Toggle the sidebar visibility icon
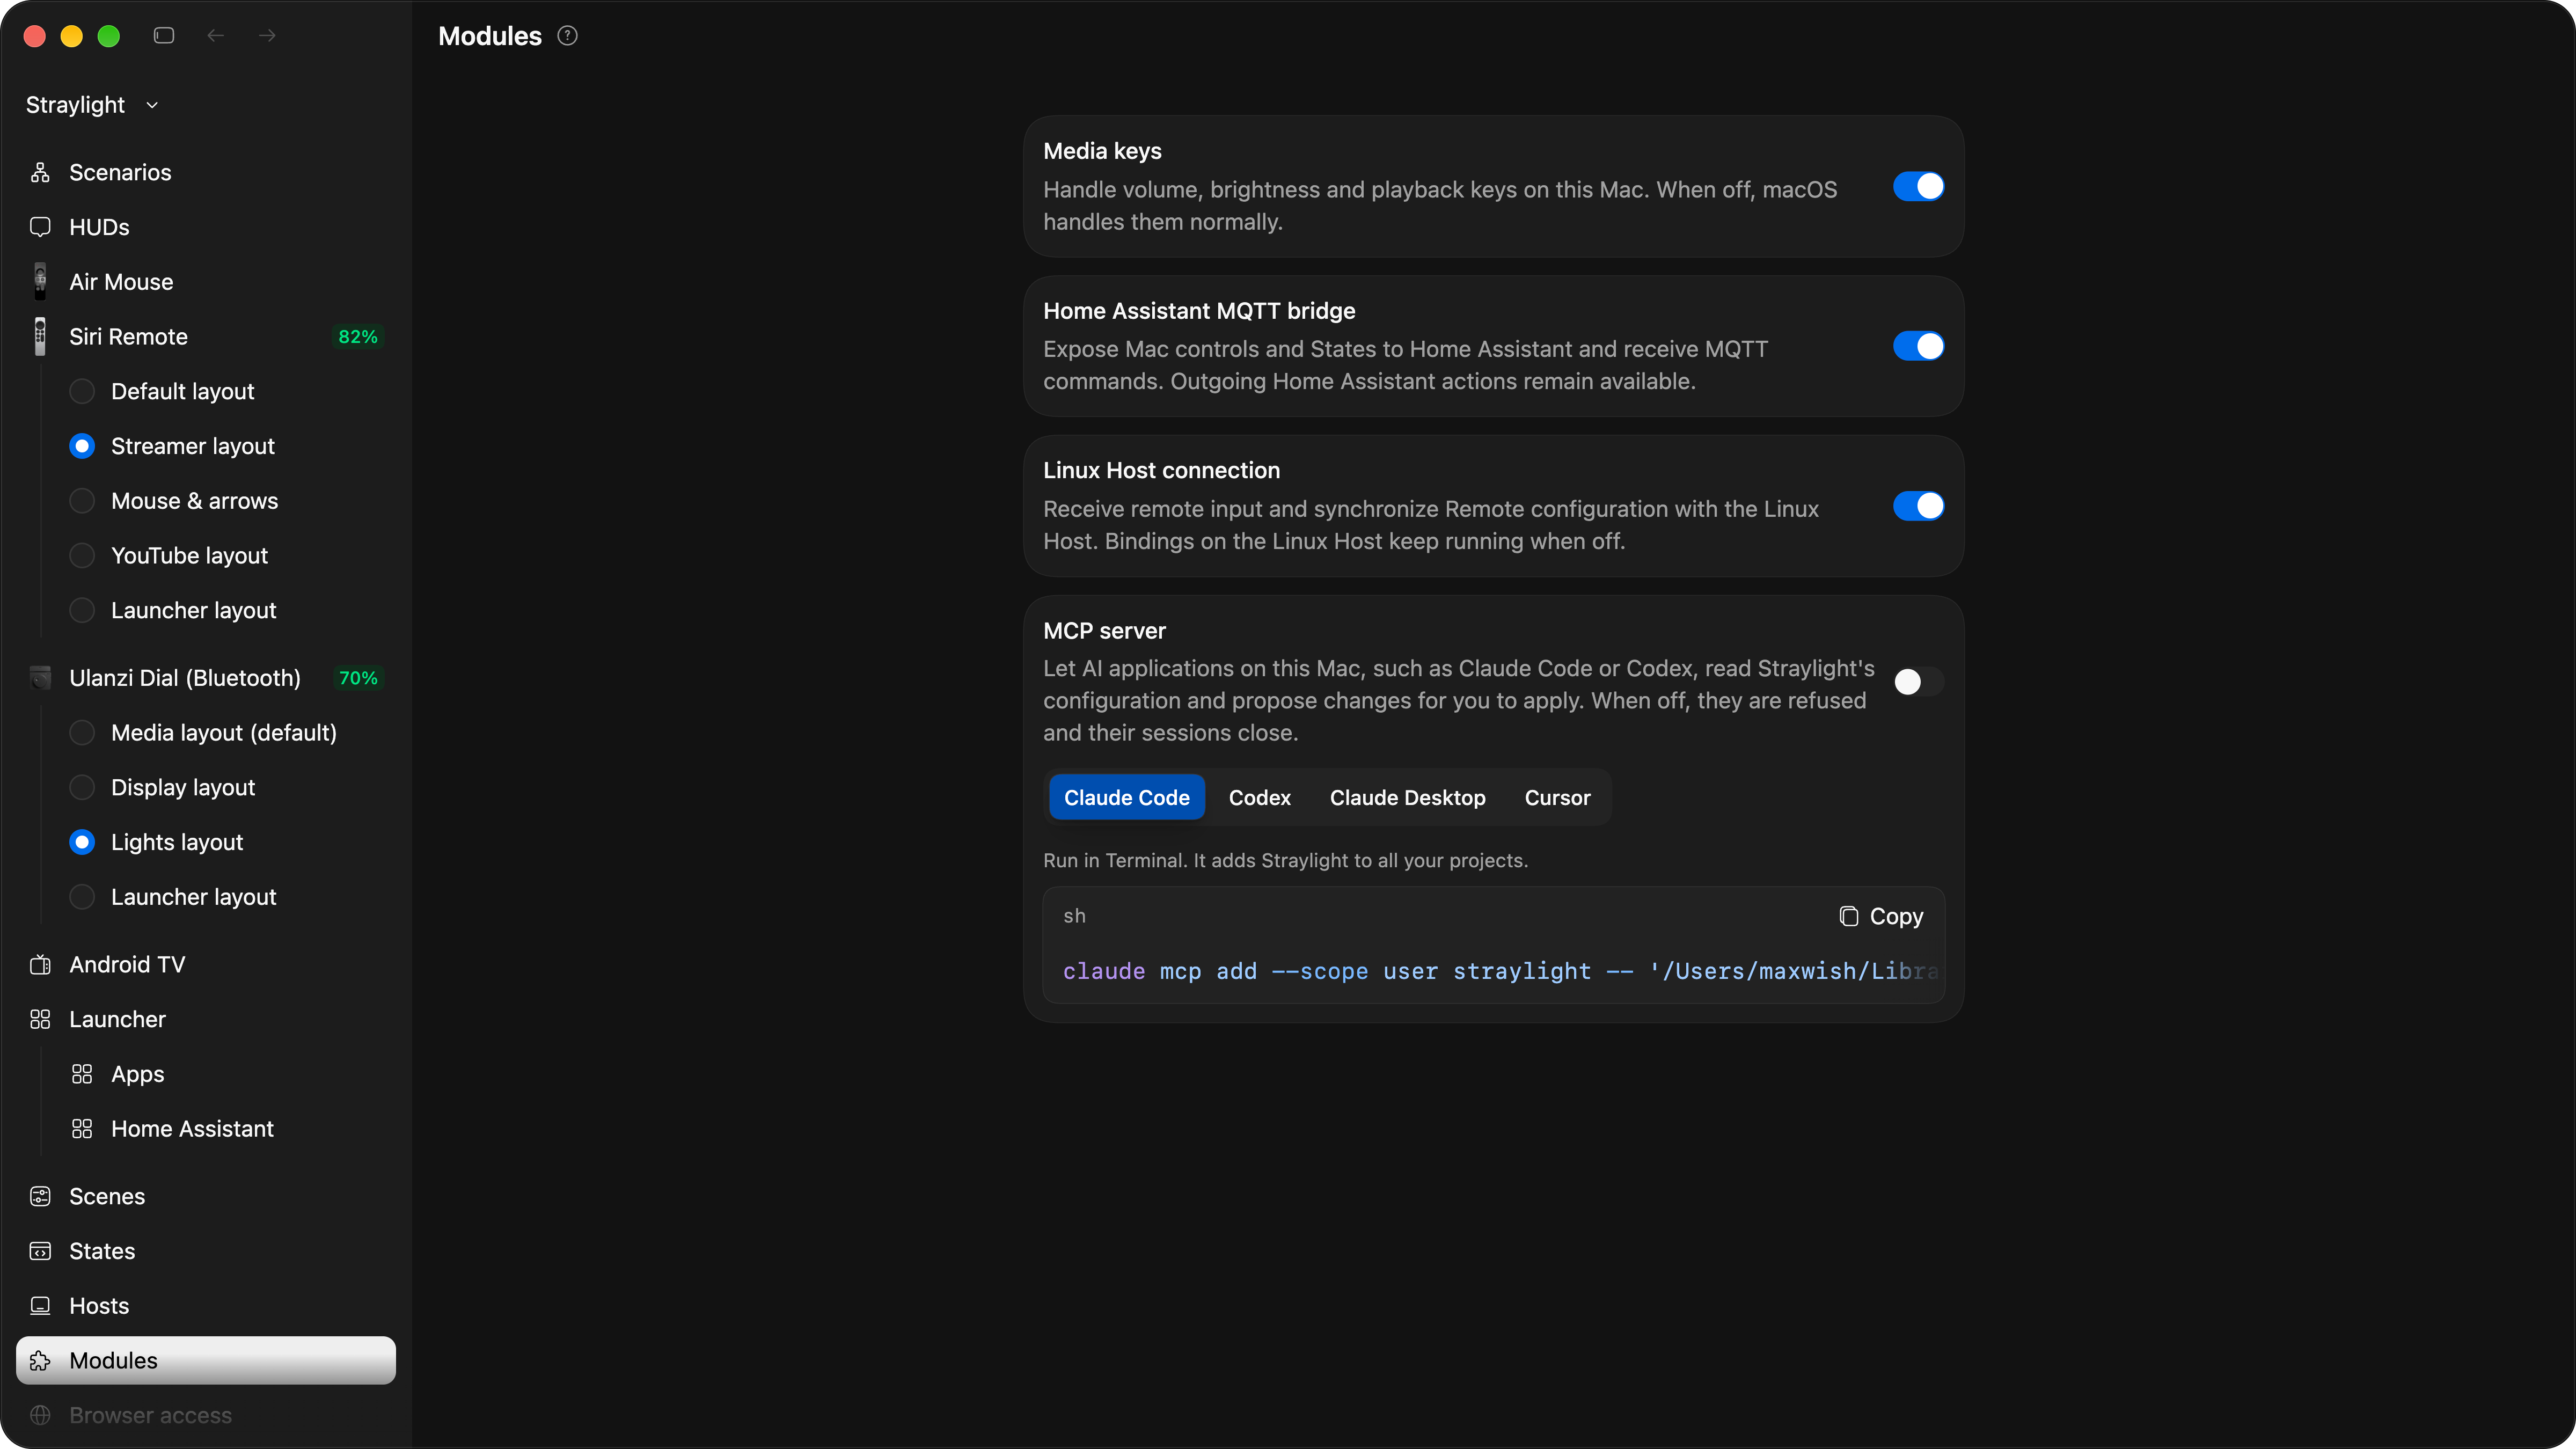Viewport: 2576px width, 1449px height. click(x=164, y=36)
